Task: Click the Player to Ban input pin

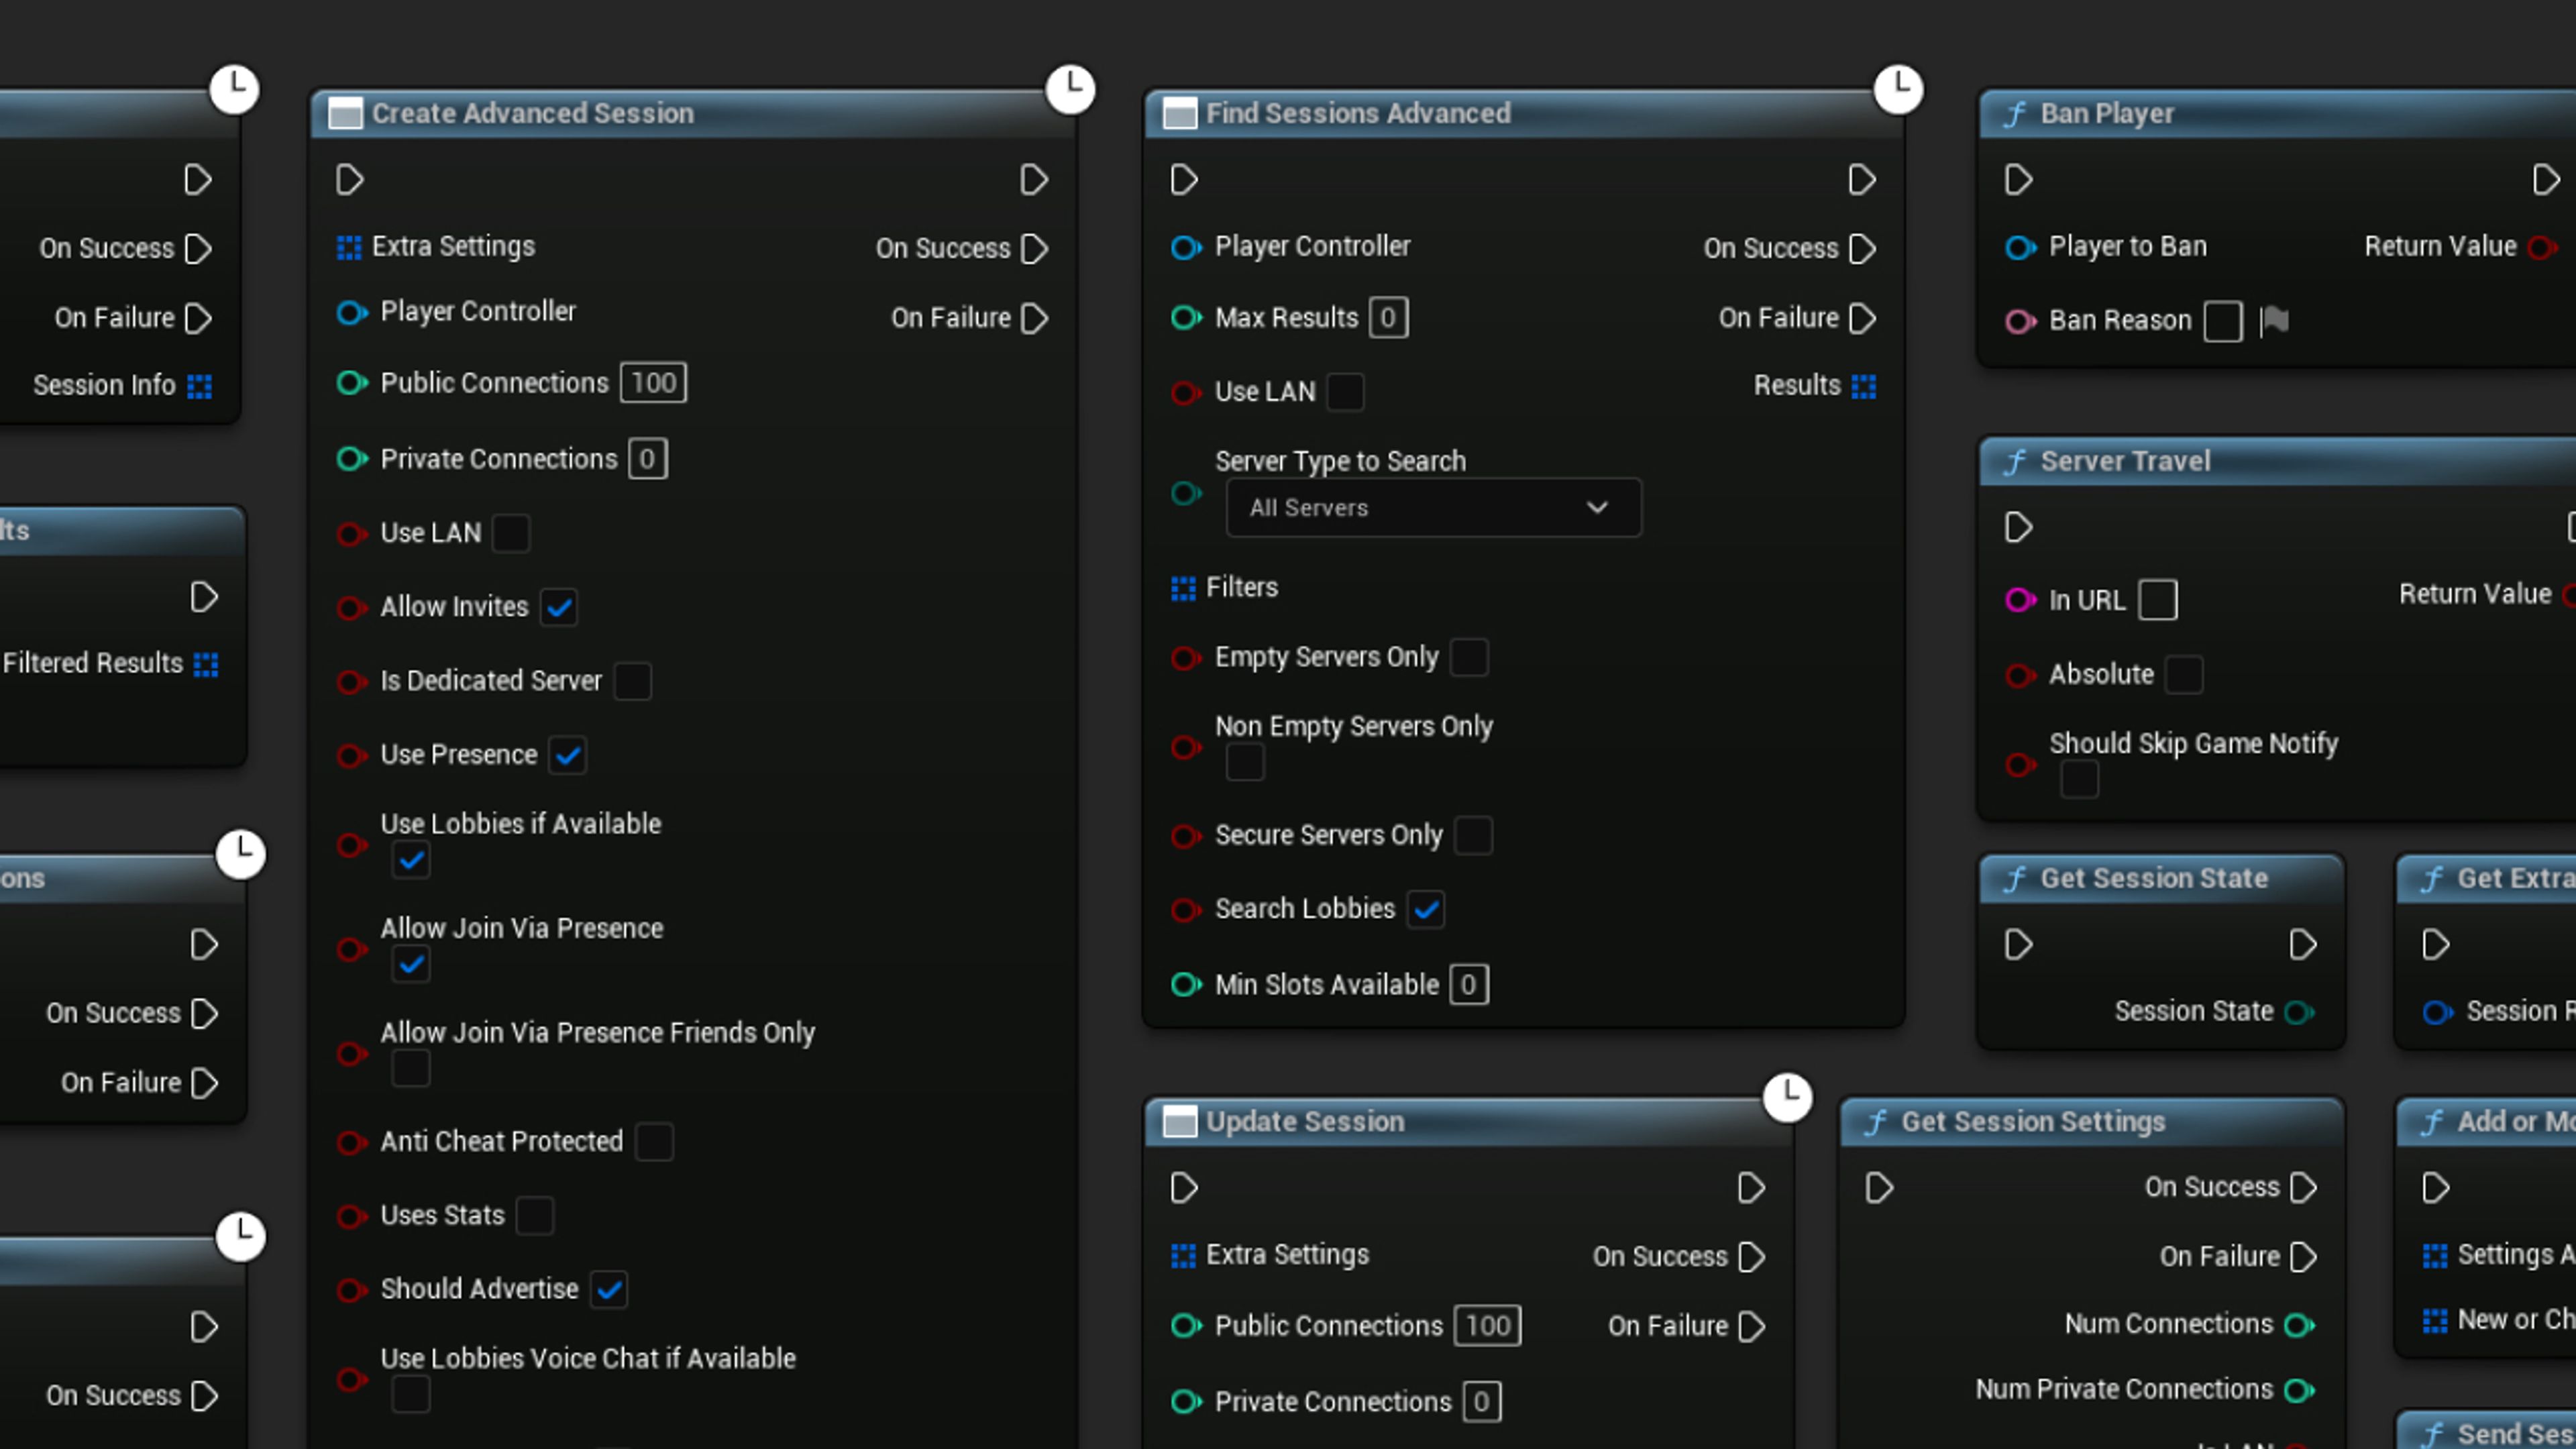Action: pyautogui.click(x=2019, y=247)
